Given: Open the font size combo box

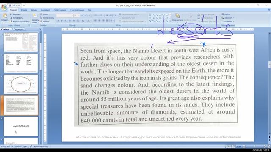Looking at the screenshot, I should 77,16.
